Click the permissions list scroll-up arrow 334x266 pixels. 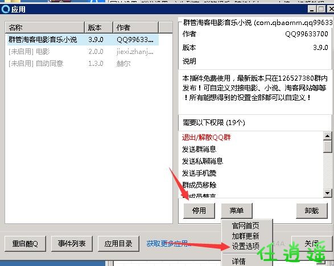(327, 135)
